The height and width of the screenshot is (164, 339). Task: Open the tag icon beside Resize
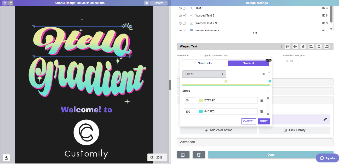[x=147, y=3]
